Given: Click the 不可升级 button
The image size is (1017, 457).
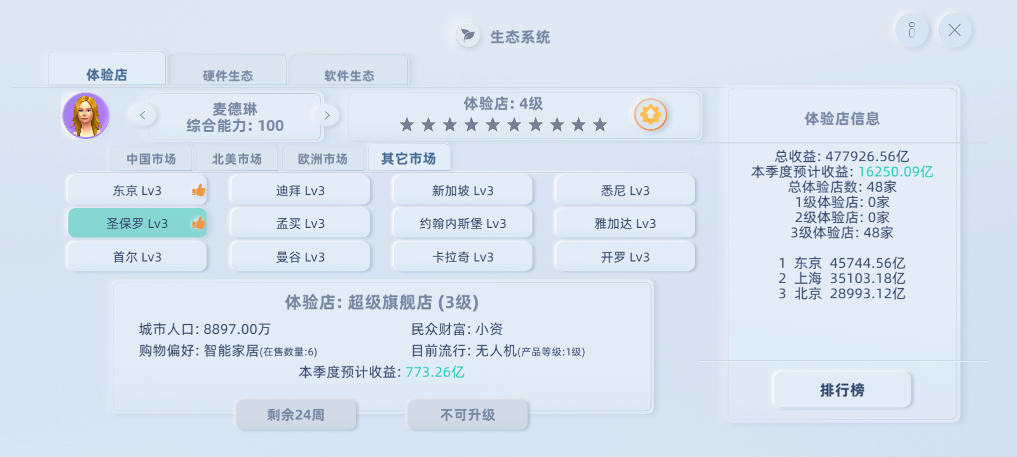Looking at the screenshot, I should (x=468, y=414).
